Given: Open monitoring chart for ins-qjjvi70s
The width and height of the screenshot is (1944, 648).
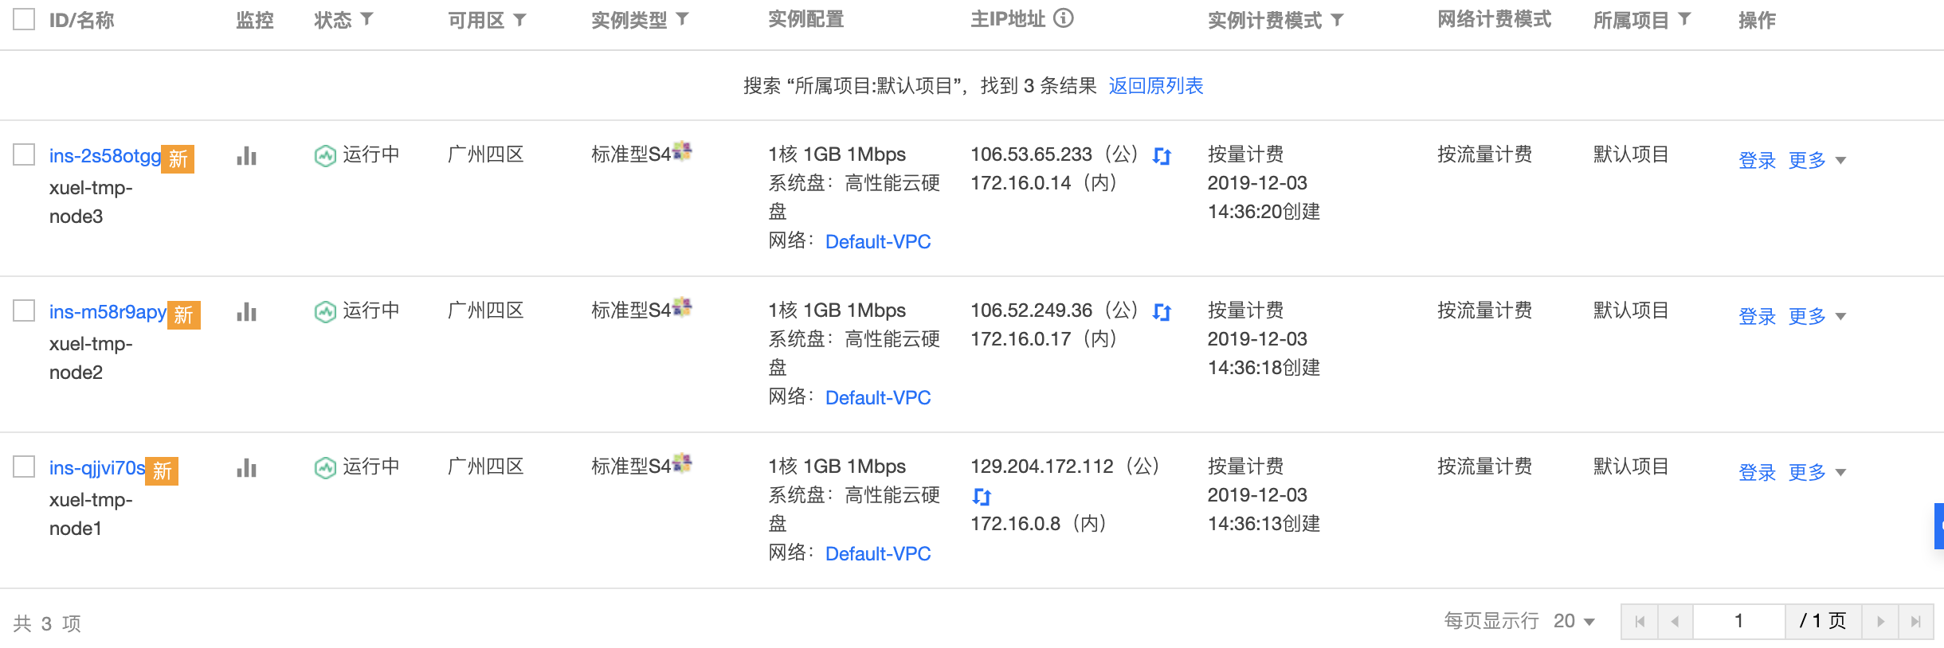Looking at the screenshot, I should click(x=246, y=468).
